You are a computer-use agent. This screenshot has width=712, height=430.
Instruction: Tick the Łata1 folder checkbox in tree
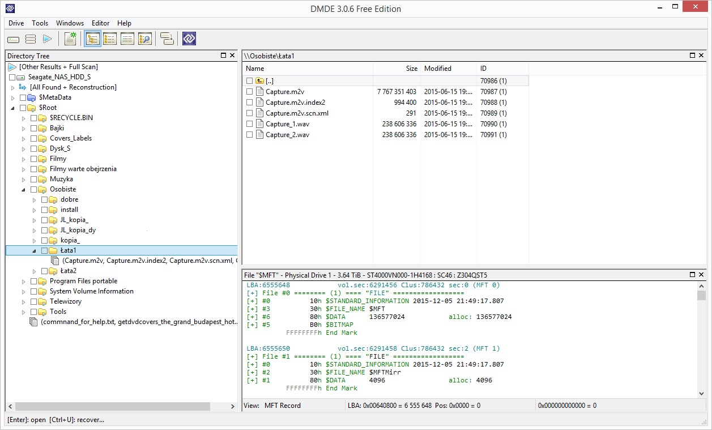45,250
